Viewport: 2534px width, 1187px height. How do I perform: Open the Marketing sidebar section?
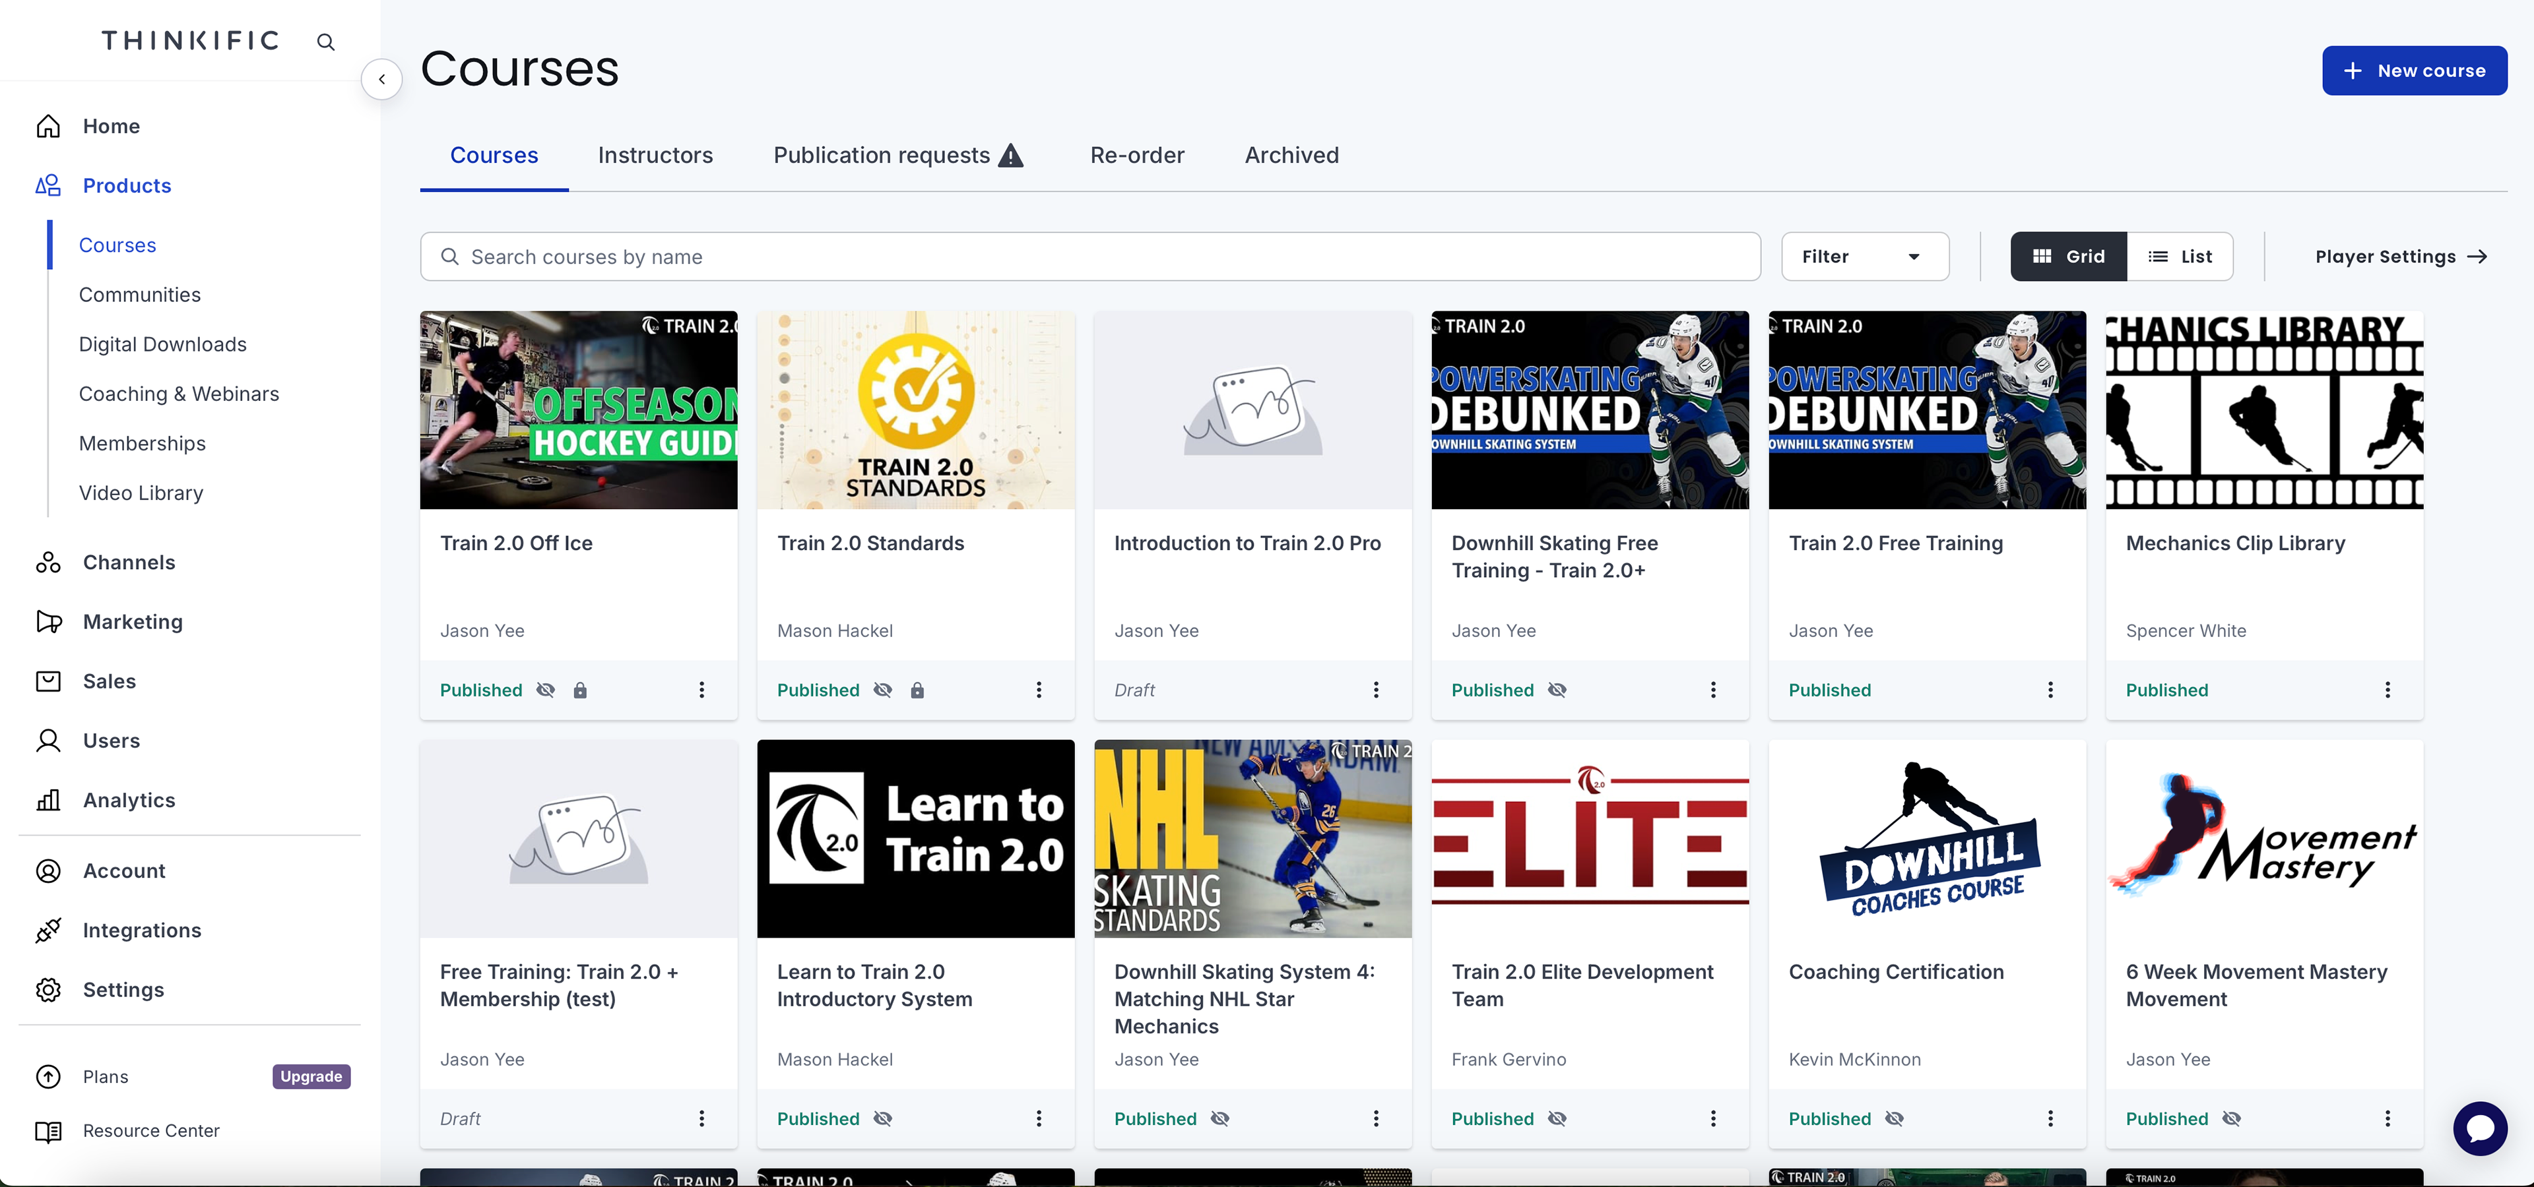tap(133, 622)
